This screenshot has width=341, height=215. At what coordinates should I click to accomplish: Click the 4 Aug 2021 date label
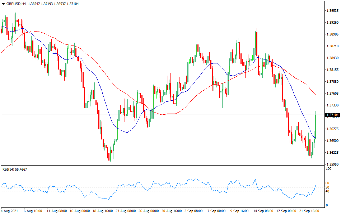tap(10, 211)
